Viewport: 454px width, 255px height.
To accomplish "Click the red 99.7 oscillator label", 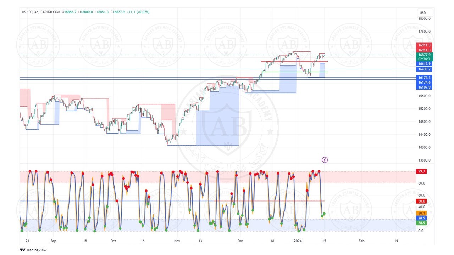I will click(421, 171).
